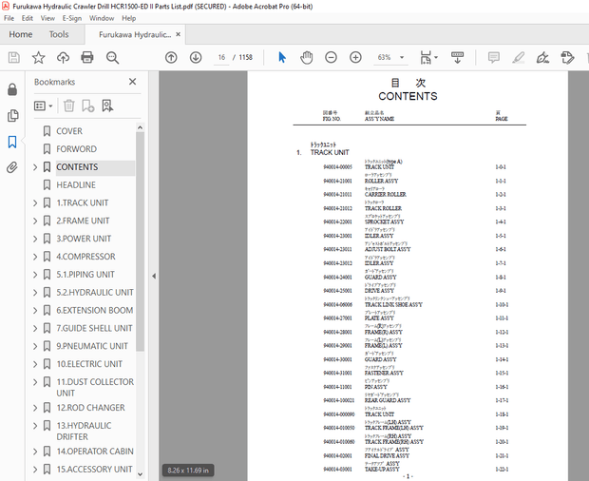The height and width of the screenshot is (481, 589).
Task: Open page thumbnails panel in sidebar
Action: click(12, 116)
